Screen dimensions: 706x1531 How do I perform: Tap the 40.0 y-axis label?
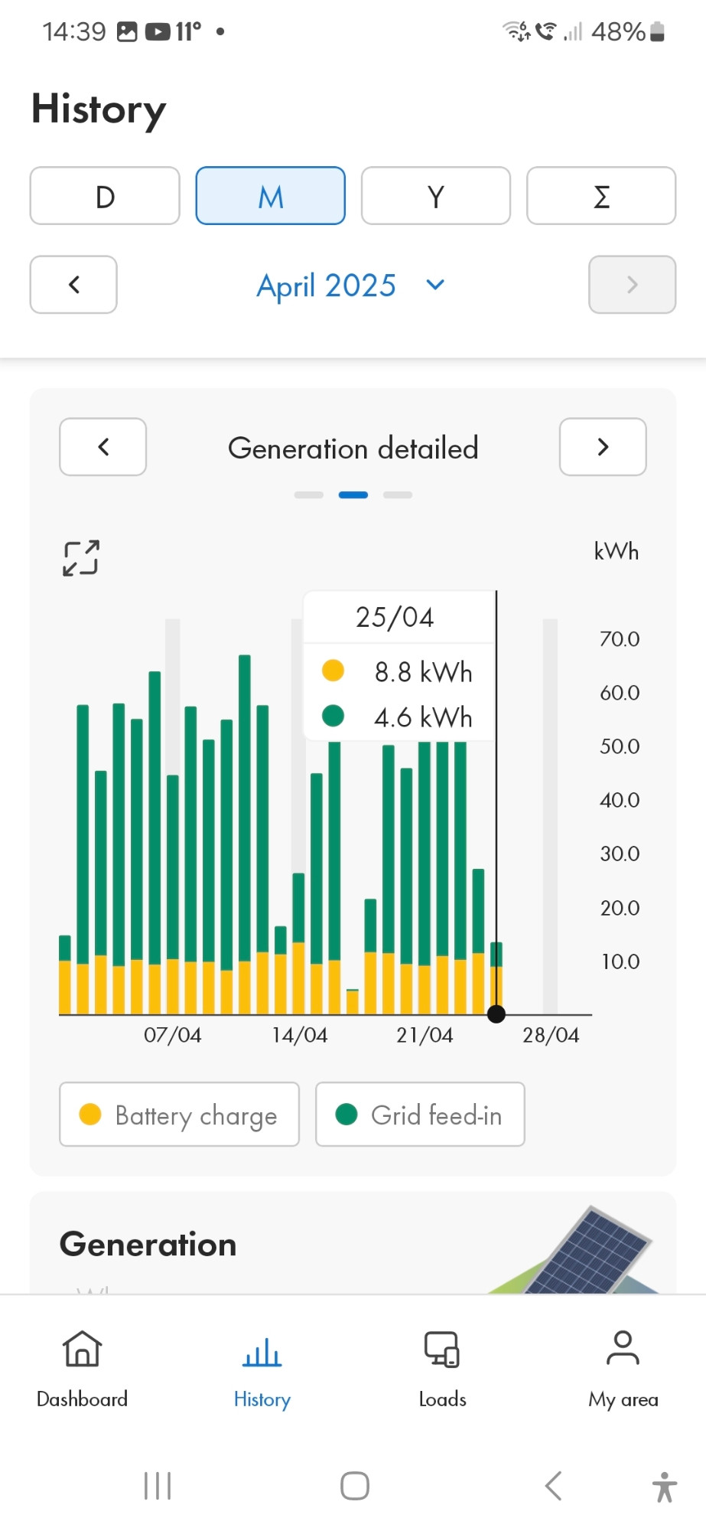pyautogui.click(x=620, y=800)
